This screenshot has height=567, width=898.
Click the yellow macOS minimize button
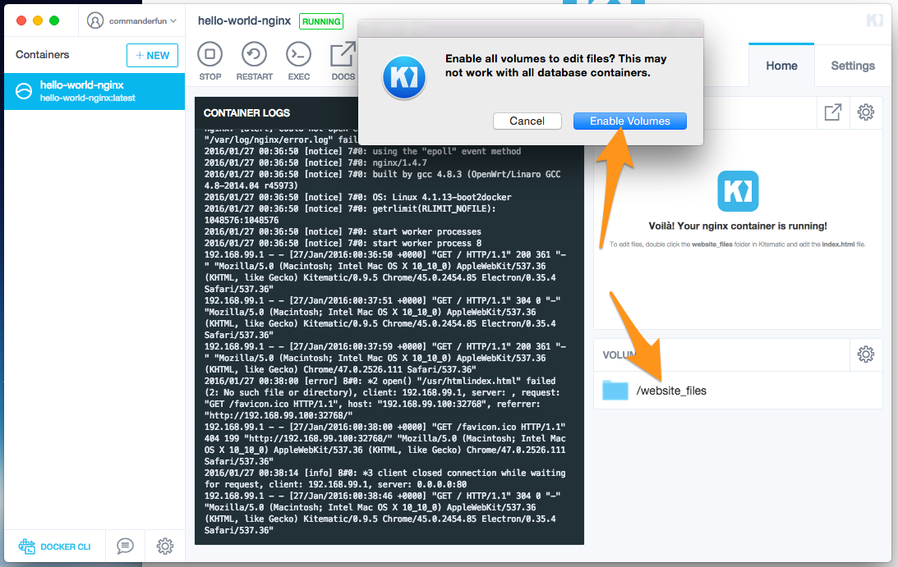38,21
